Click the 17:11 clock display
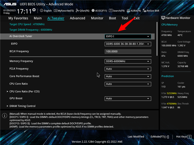The image size is (194, 145). pos(24,11)
